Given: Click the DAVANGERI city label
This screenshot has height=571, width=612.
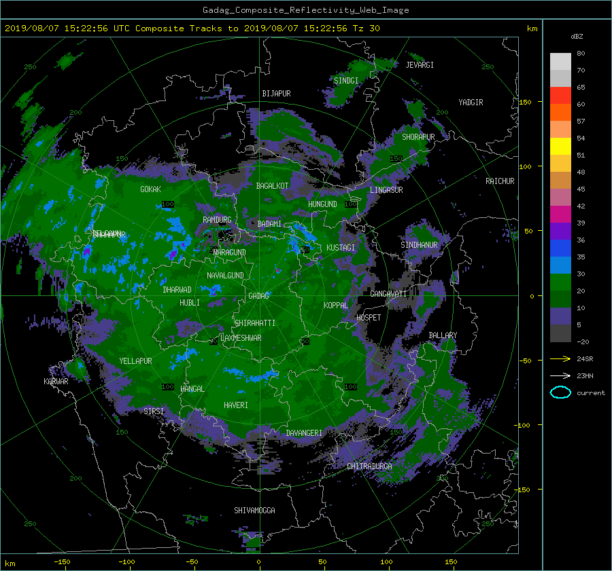Looking at the screenshot, I should click(x=304, y=433).
